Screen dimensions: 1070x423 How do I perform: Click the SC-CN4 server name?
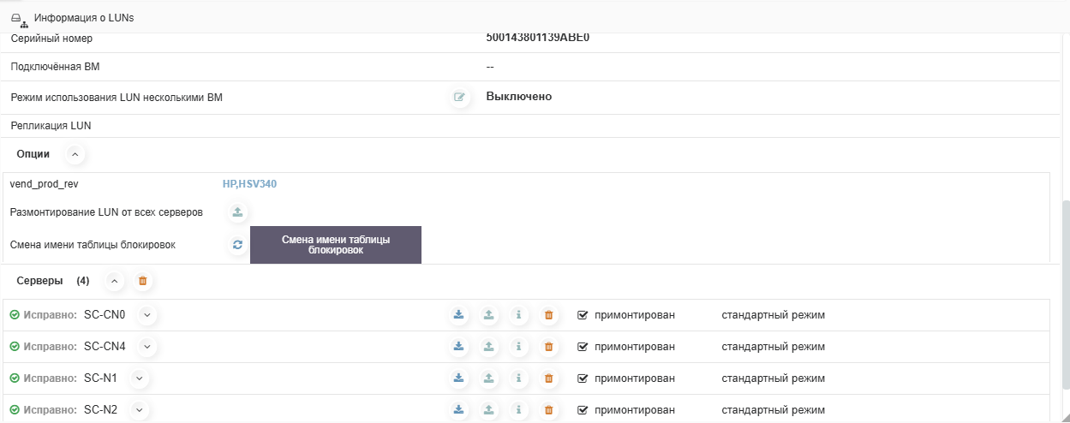pyautogui.click(x=105, y=347)
